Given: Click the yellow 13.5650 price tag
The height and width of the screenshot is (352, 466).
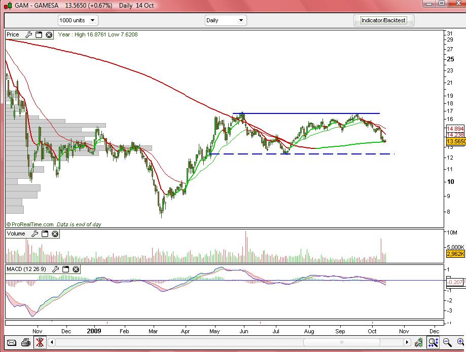Looking at the screenshot, I should point(455,141).
